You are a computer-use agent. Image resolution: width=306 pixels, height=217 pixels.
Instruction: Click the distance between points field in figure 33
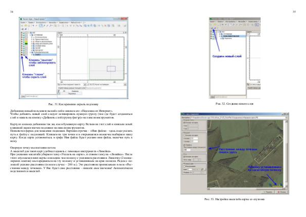click(188, 150)
